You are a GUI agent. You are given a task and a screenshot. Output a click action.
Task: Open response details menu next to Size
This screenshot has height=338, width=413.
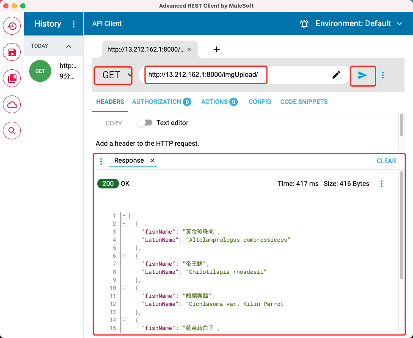click(x=382, y=184)
